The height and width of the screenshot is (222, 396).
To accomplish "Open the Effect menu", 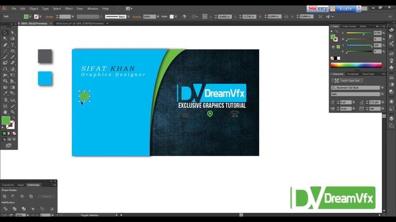I will click(69, 9).
